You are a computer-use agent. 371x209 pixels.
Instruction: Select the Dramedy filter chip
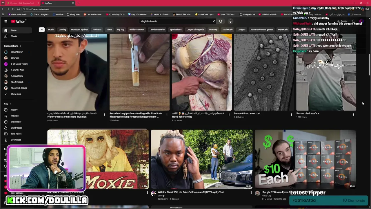coord(213,30)
